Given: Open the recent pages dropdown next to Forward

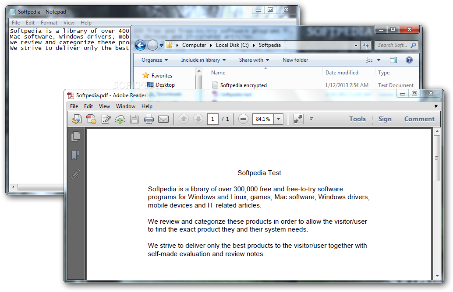Looking at the screenshot, I should click(x=162, y=46).
